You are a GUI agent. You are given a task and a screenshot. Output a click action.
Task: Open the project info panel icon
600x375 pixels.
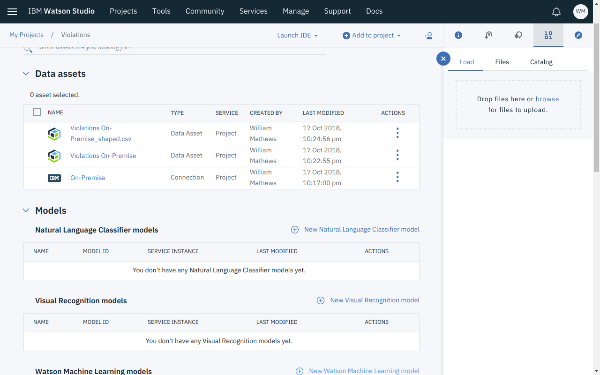tap(458, 35)
